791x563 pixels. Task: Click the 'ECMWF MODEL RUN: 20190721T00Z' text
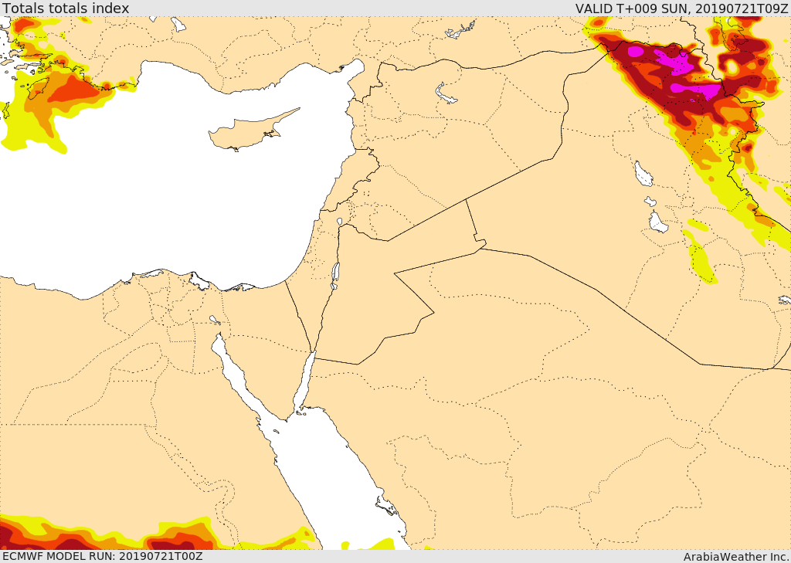[103, 556]
